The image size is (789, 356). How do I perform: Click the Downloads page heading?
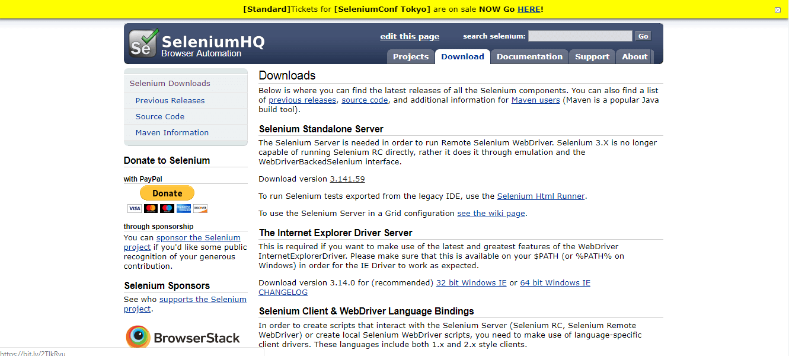(x=287, y=75)
